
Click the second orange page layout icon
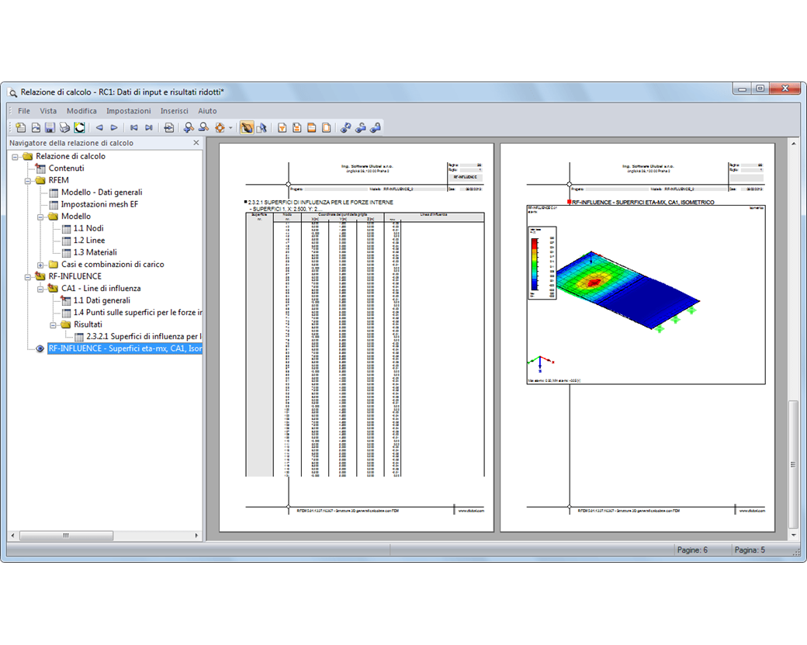297,127
